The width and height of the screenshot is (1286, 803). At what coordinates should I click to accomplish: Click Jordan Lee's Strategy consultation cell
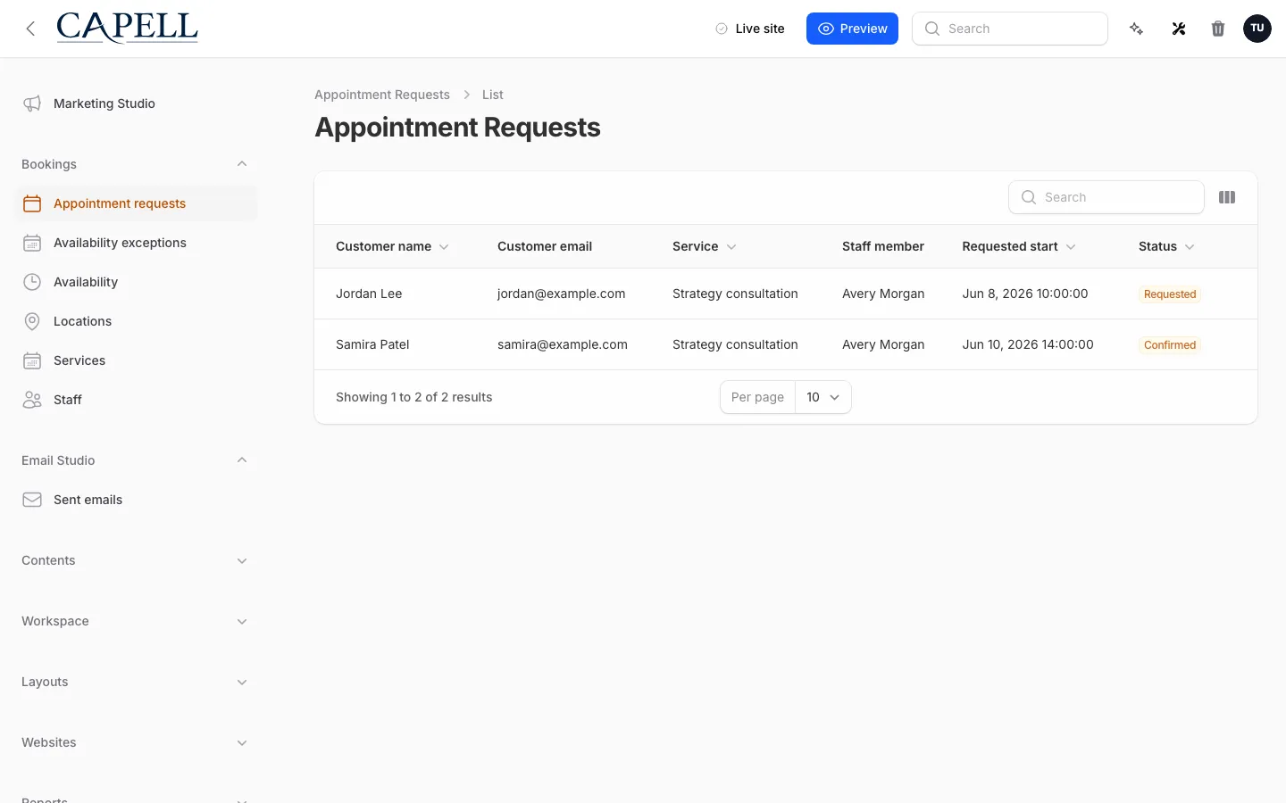tap(735, 294)
